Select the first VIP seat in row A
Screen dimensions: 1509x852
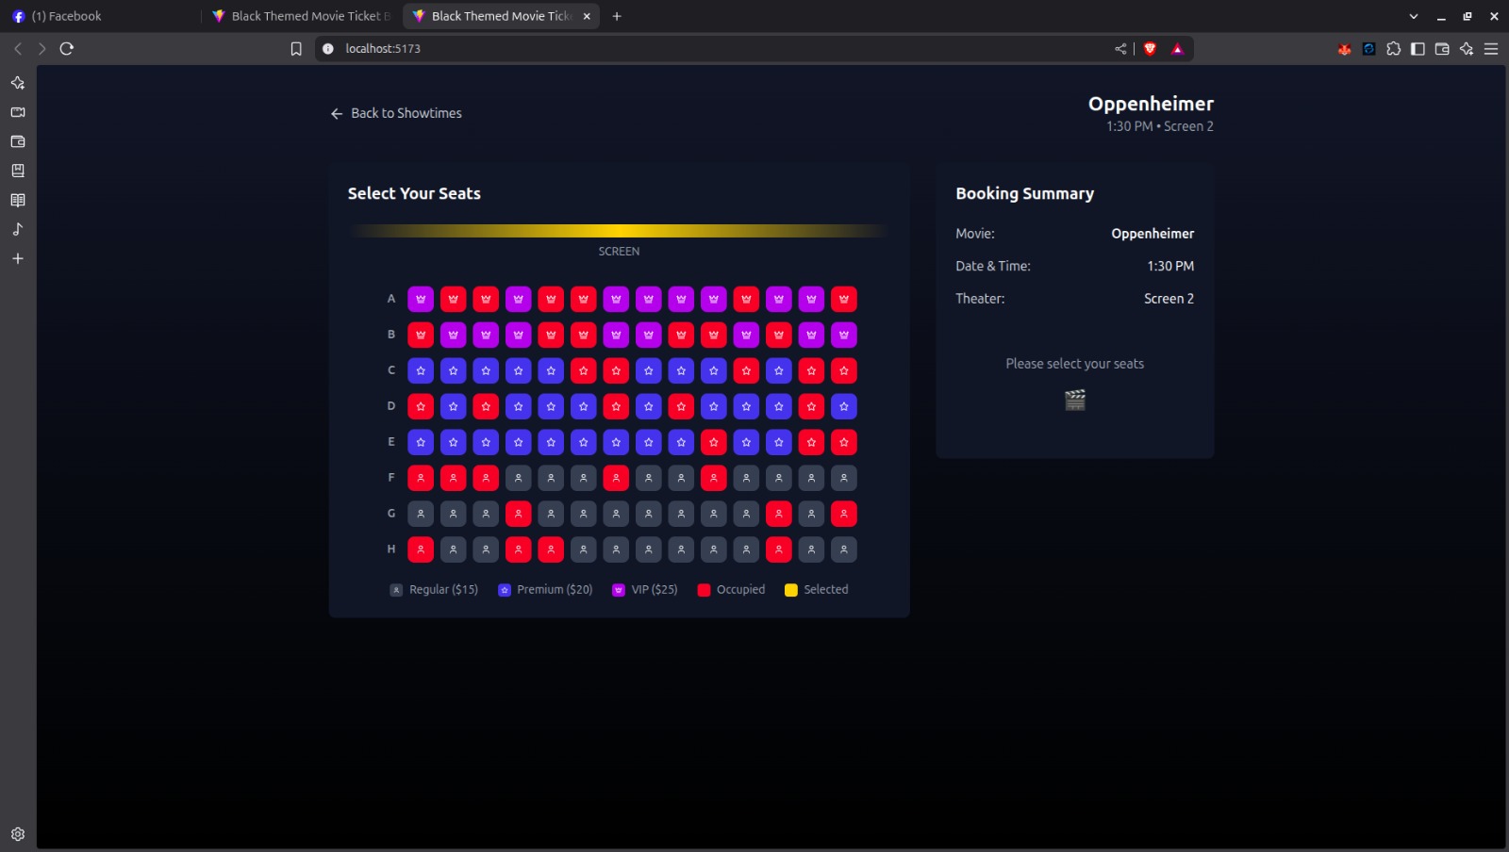coord(421,299)
